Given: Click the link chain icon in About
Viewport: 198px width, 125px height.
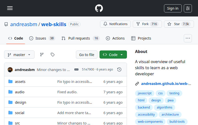Looking at the screenshot, I should coord(137,84).
